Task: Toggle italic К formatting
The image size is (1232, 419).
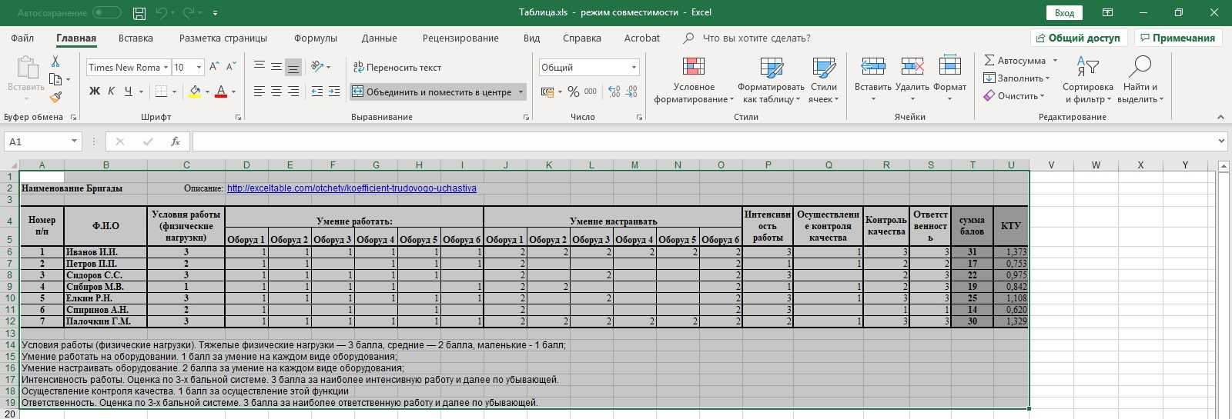Action: [x=111, y=91]
